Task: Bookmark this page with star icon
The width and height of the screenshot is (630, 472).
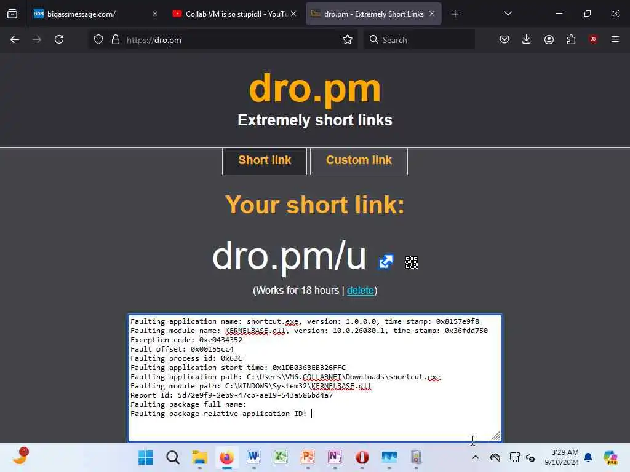Action: pyautogui.click(x=348, y=39)
